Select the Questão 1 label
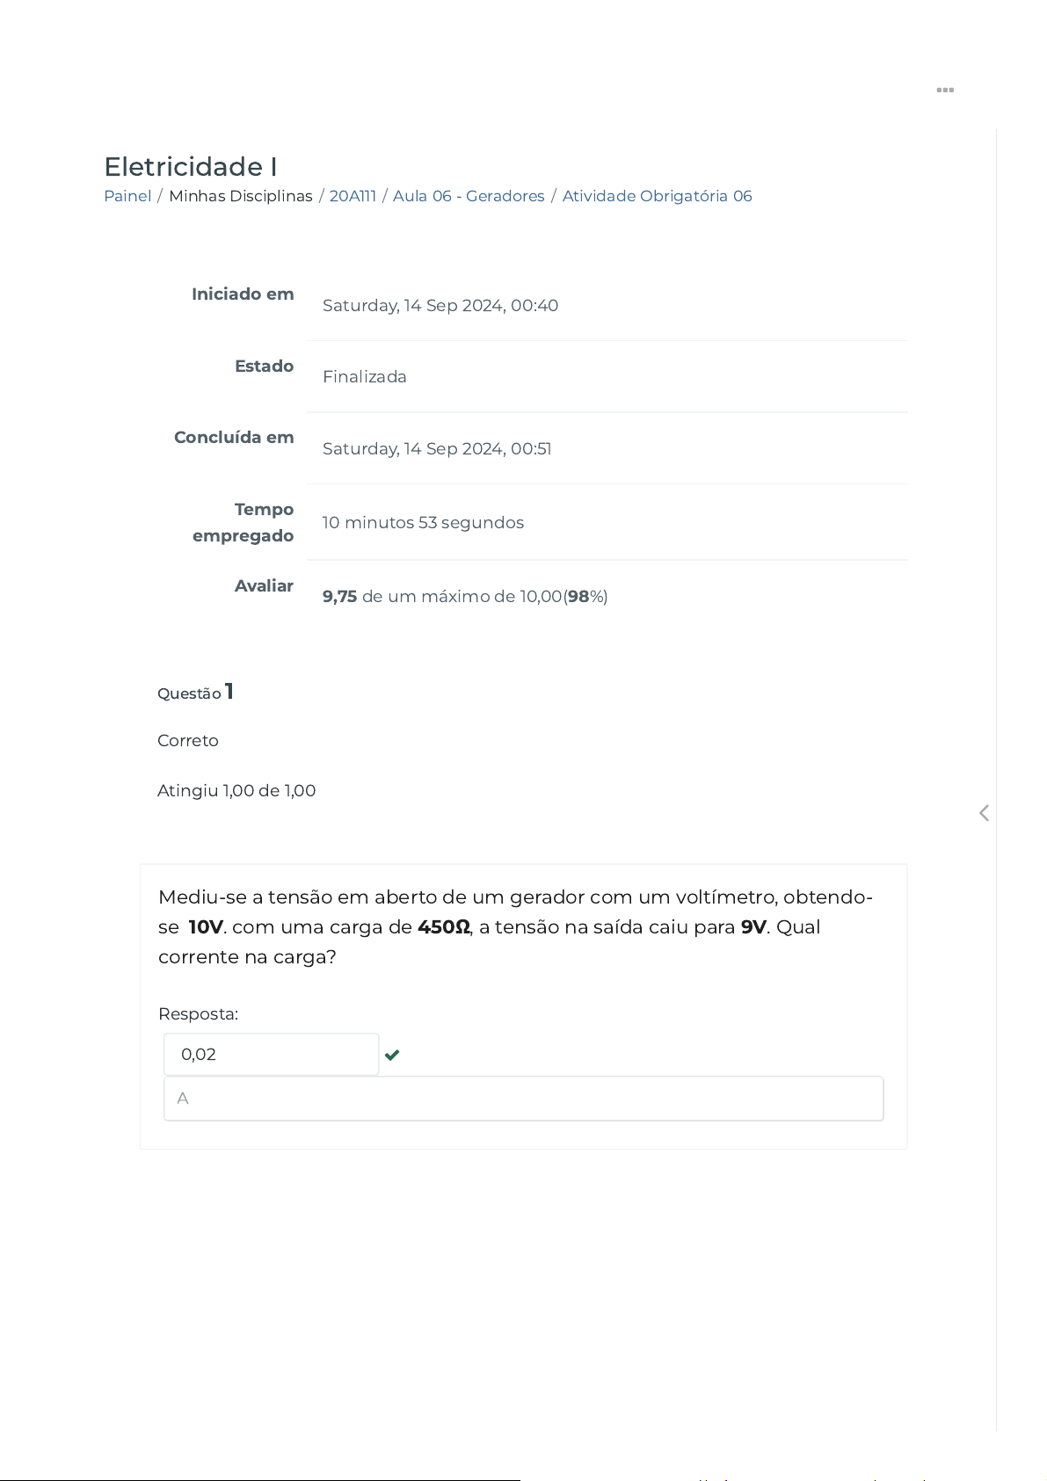 195,693
